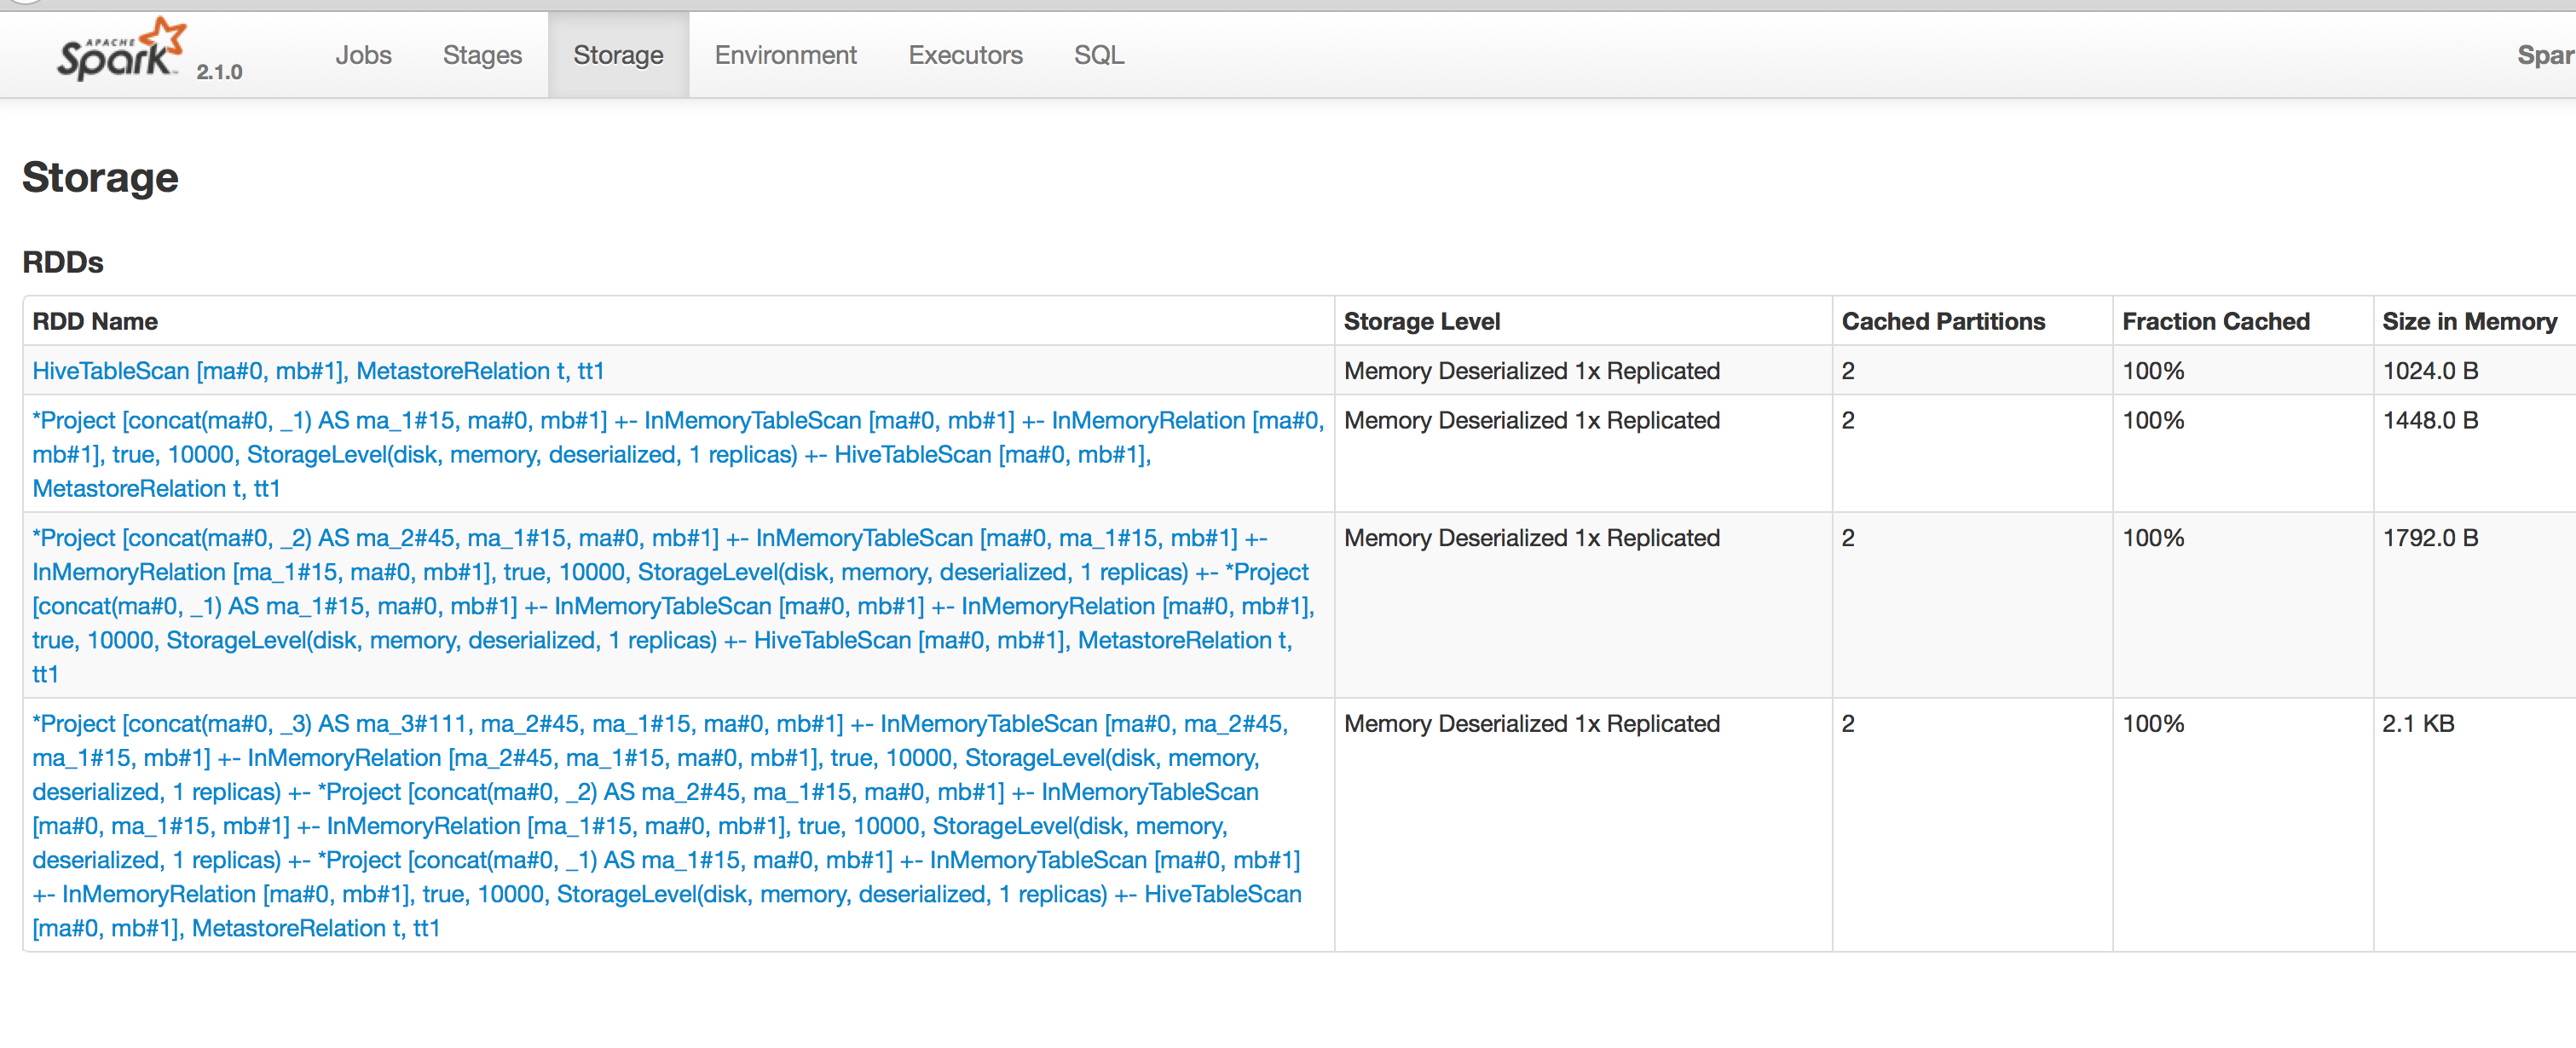The width and height of the screenshot is (2576, 1048).
Task: Click the Storage Level column header
Action: 1421,322
